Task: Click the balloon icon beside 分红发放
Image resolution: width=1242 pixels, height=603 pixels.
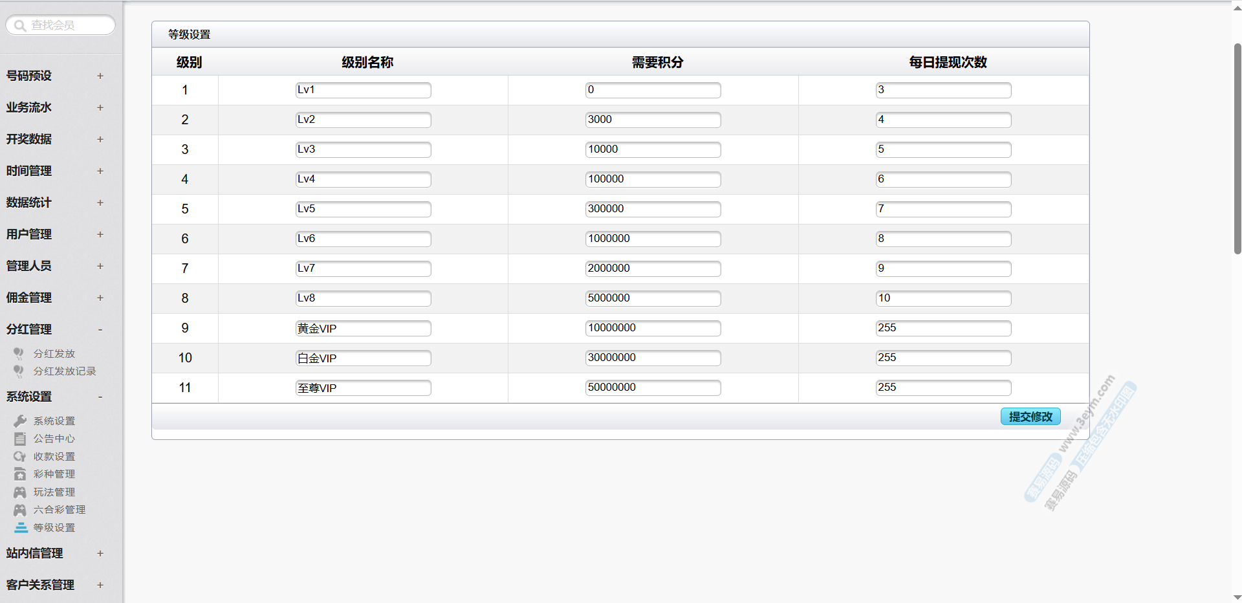Action: [x=19, y=353]
